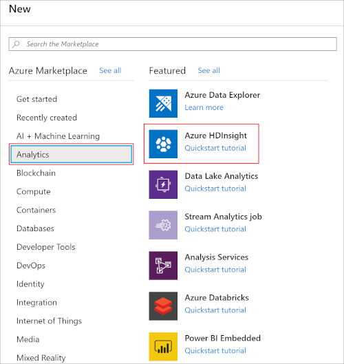Click the Power BI Embedded title

(x=223, y=338)
